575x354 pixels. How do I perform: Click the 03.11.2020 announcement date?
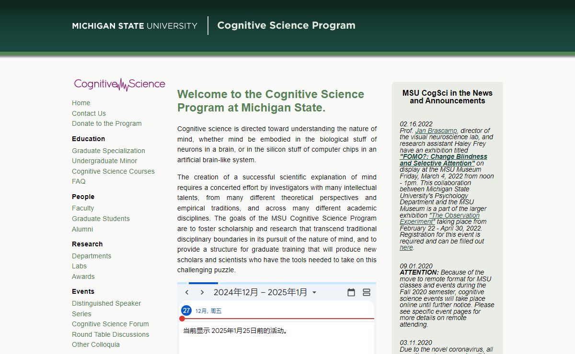[416, 343]
